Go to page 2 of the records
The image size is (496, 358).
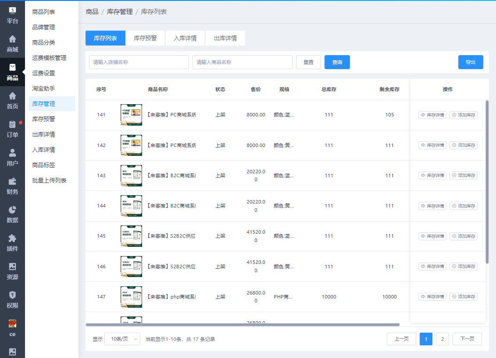coord(442,339)
